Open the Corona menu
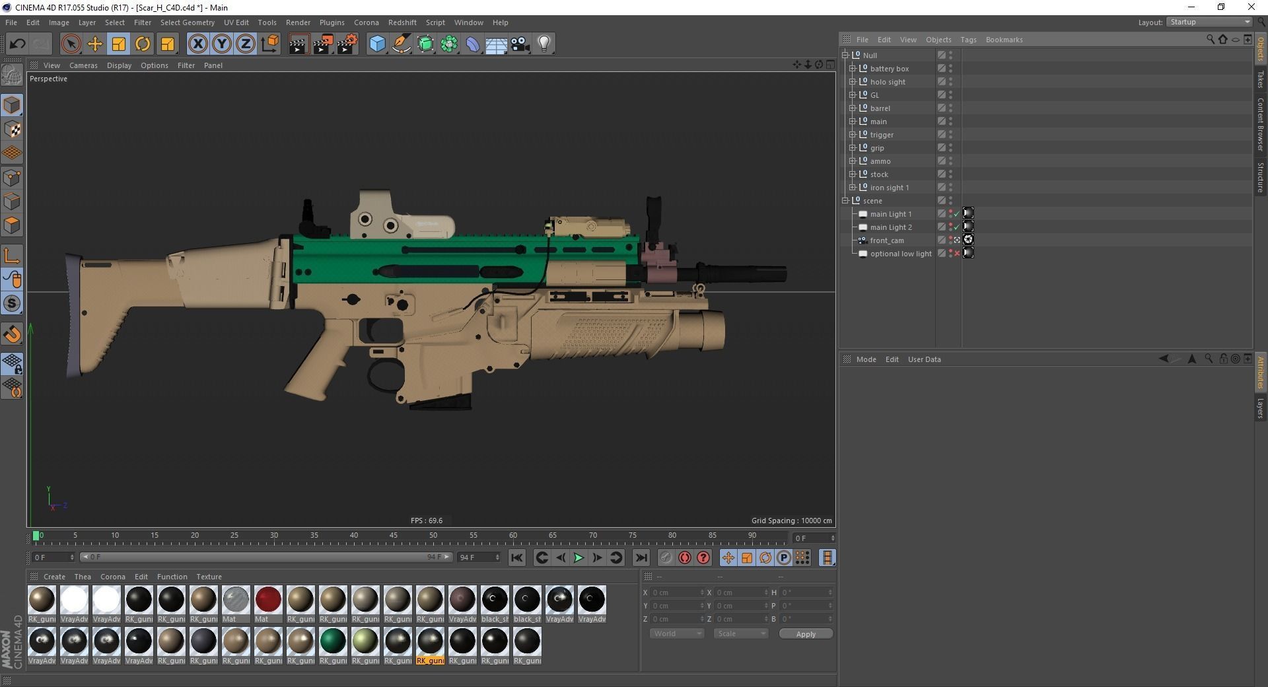Viewport: 1268px width, 687px height. (x=366, y=22)
